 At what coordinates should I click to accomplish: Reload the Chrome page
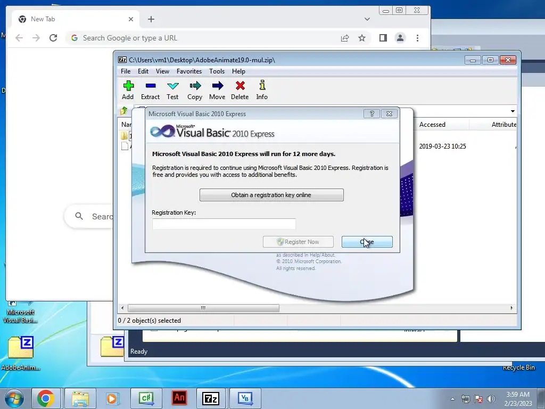(53, 38)
